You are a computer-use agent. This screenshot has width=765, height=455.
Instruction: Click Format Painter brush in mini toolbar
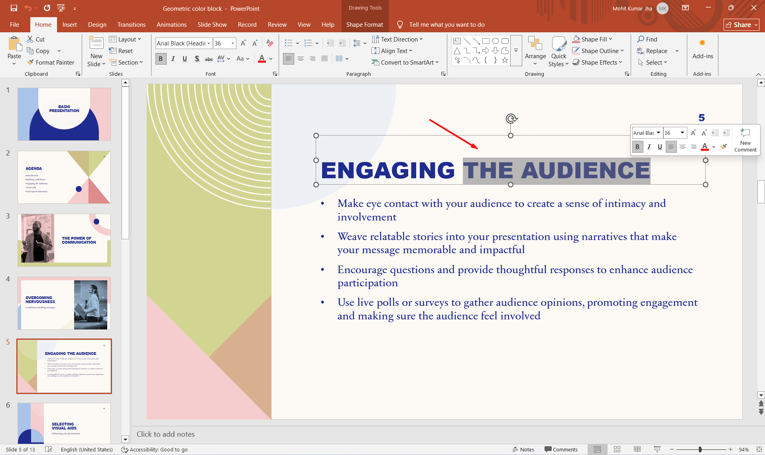tap(724, 147)
